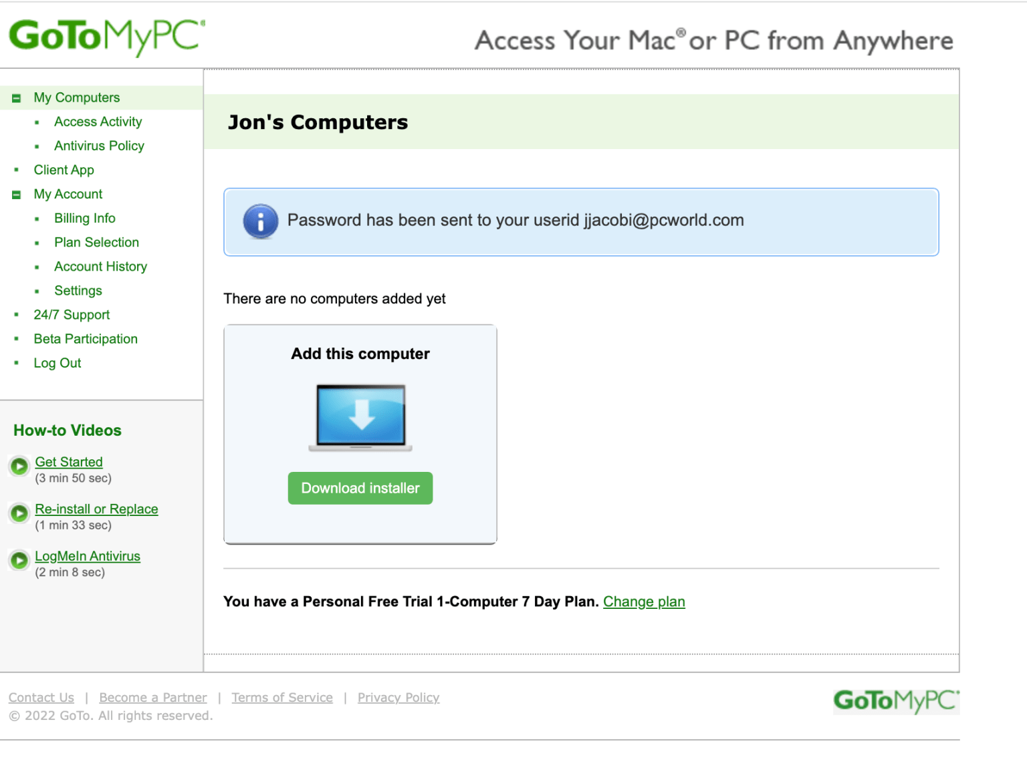
Task: Click Contact Us in the footer
Action: click(41, 697)
